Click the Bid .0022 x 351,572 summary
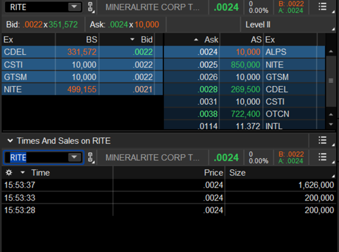 pyautogui.click(x=42, y=25)
